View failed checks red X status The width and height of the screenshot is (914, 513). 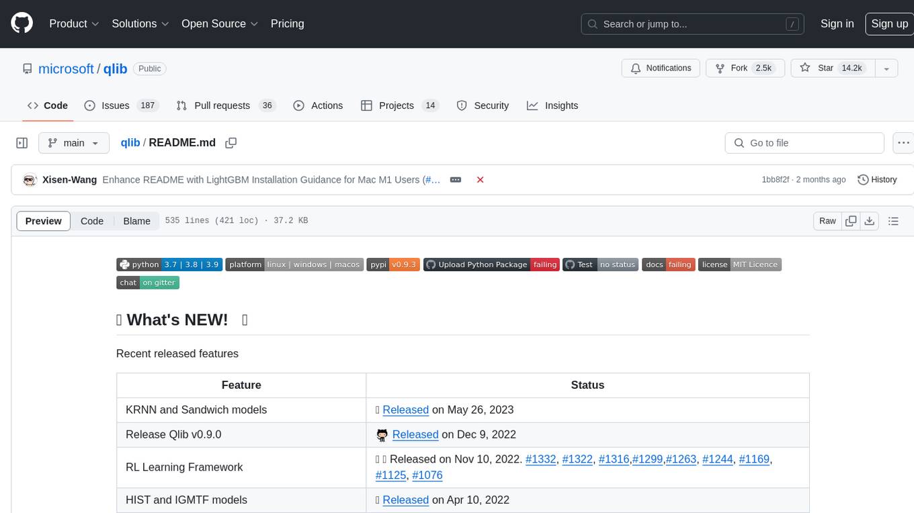[x=481, y=180]
